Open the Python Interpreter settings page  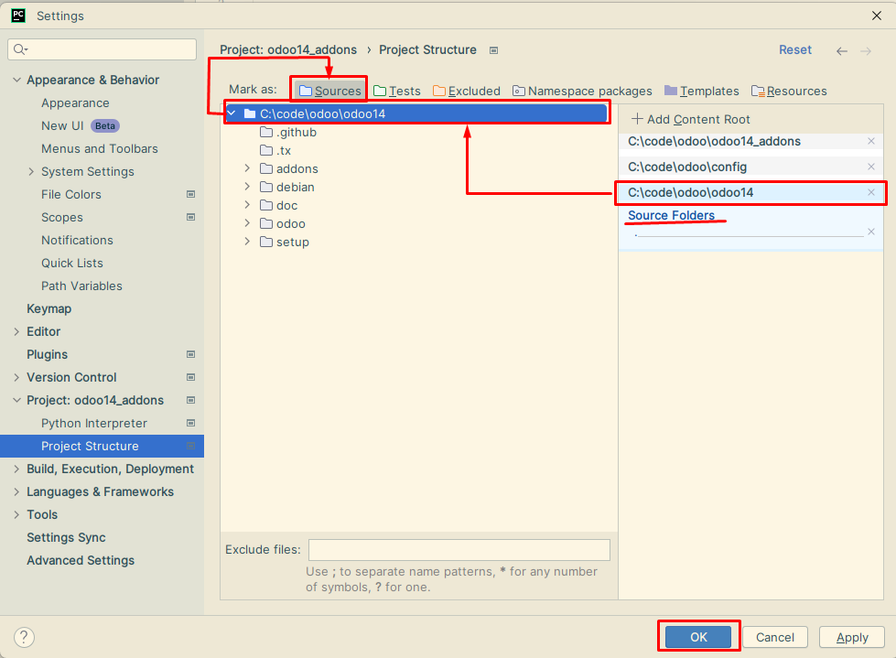[x=94, y=423]
